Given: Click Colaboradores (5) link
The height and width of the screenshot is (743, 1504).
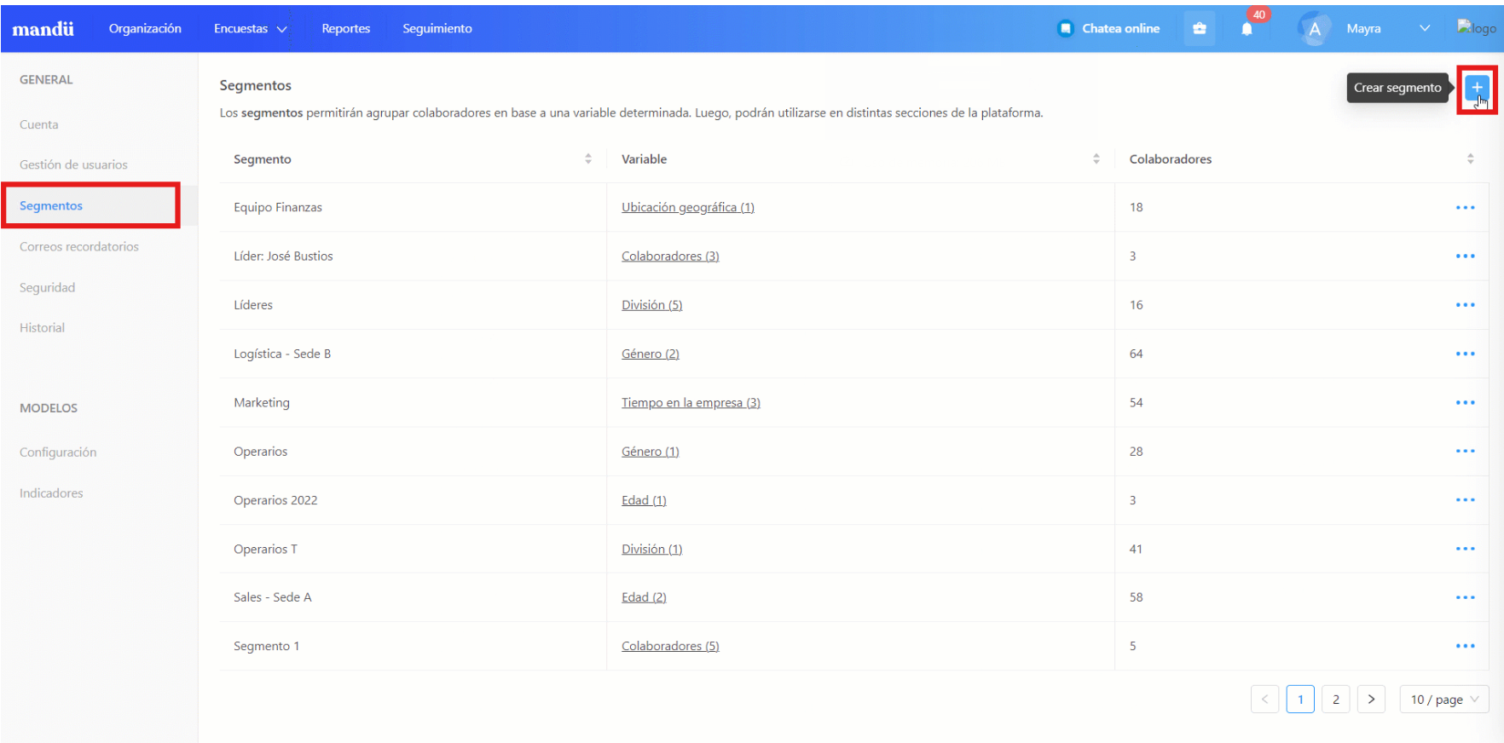Looking at the screenshot, I should tap(670, 647).
